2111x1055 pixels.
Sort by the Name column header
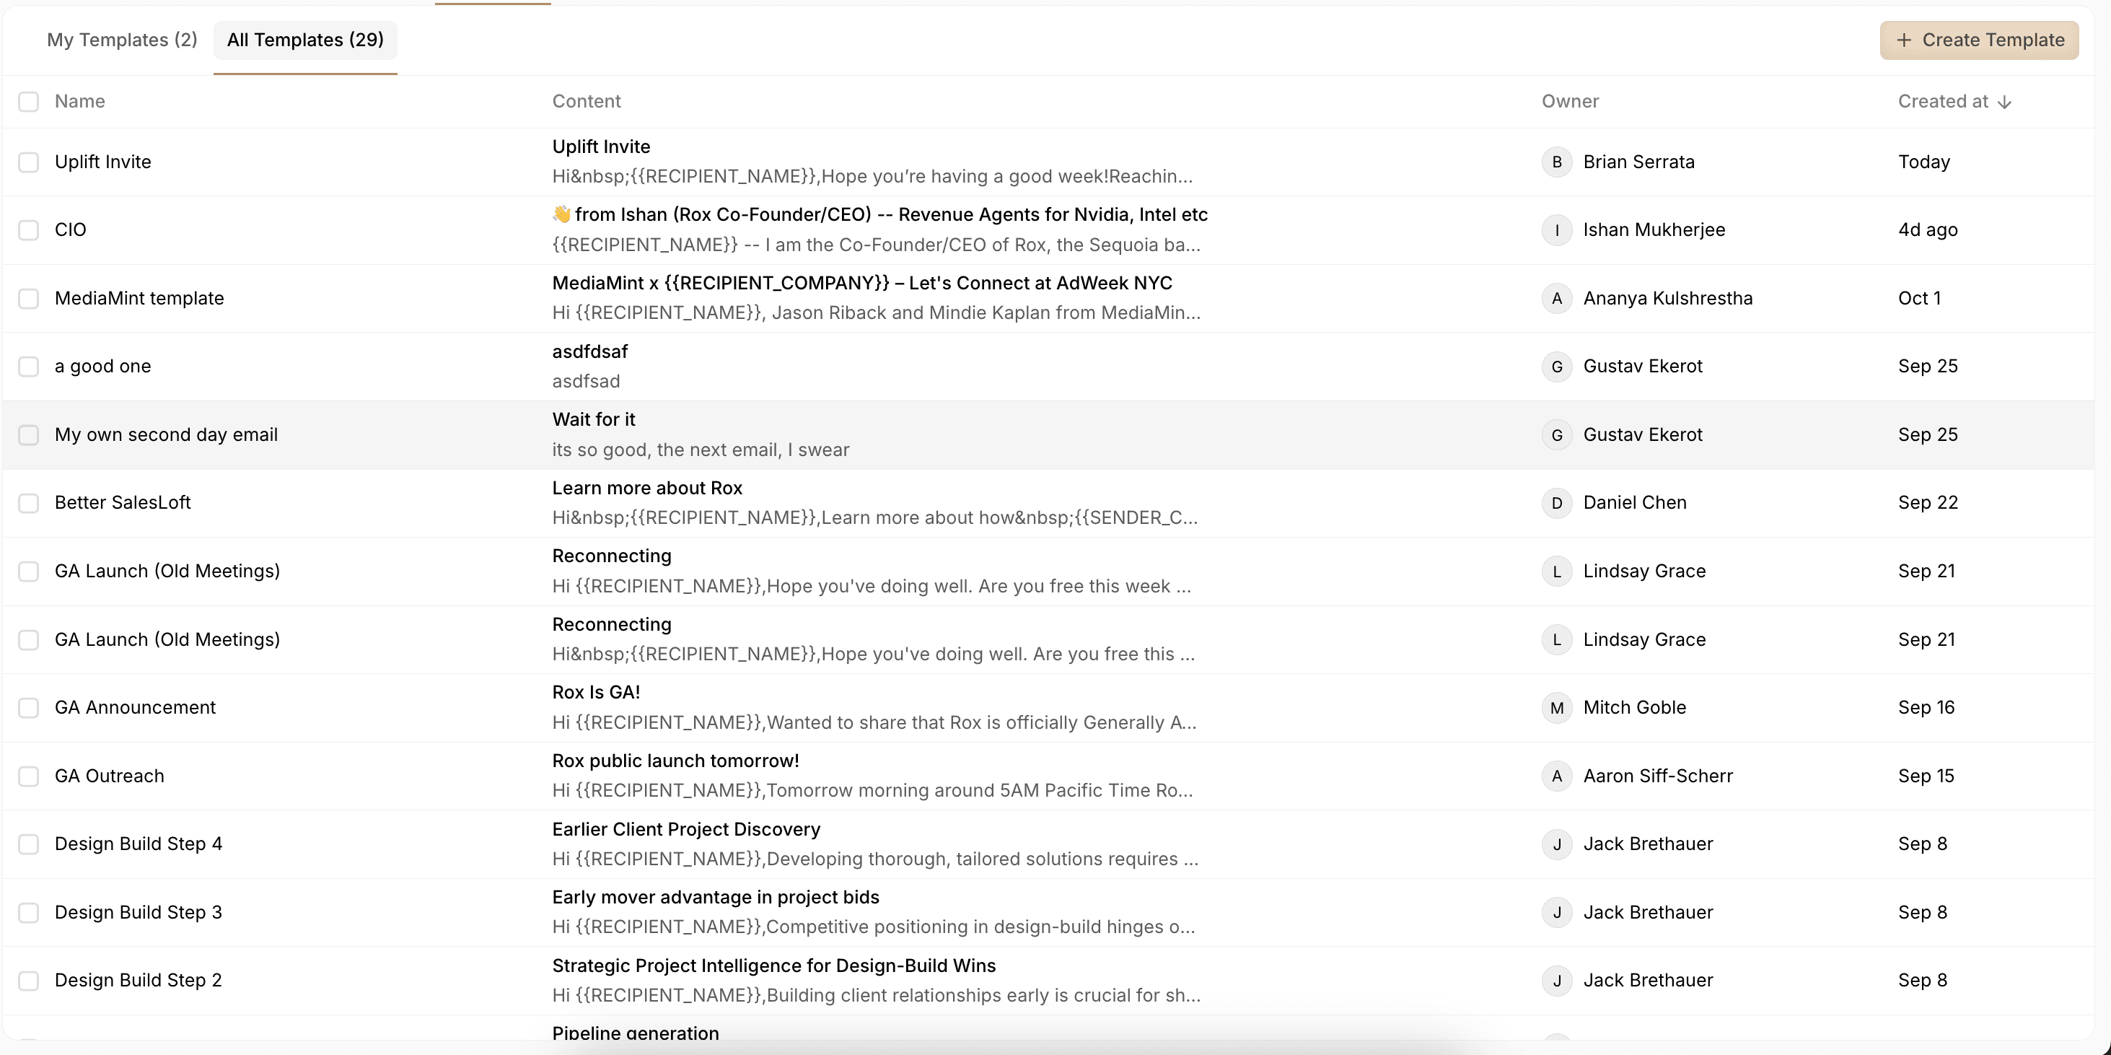(79, 102)
